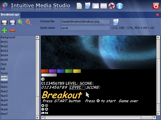
Task: Select the highlighted Level list item
Action: [x=4, y=78]
